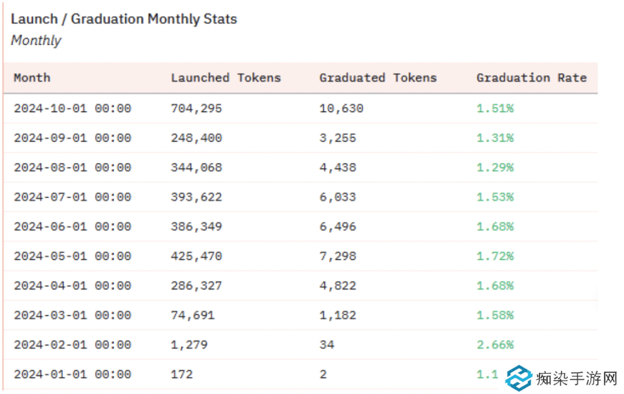Select the 1.72% graduation rate in May row

(495, 256)
